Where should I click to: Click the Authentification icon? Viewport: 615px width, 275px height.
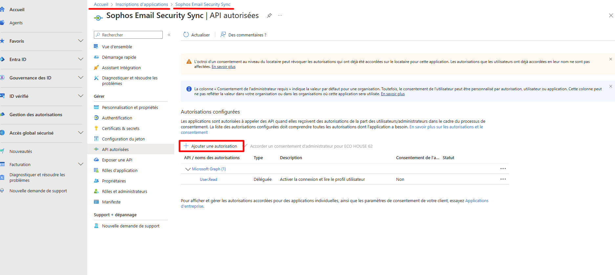[x=96, y=118]
